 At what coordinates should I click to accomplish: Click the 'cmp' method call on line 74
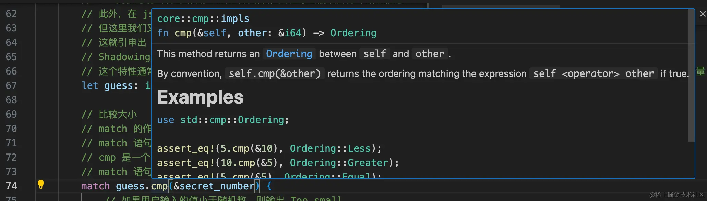pos(159,186)
